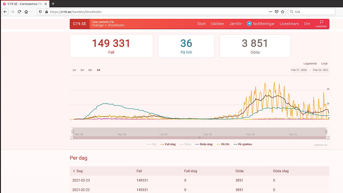This screenshot has width=343, height=193.
Task: Switch chart to Logaritmisk scale
Action: [310, 64]
